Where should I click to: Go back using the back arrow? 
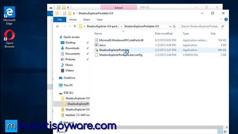pos(58,26)
